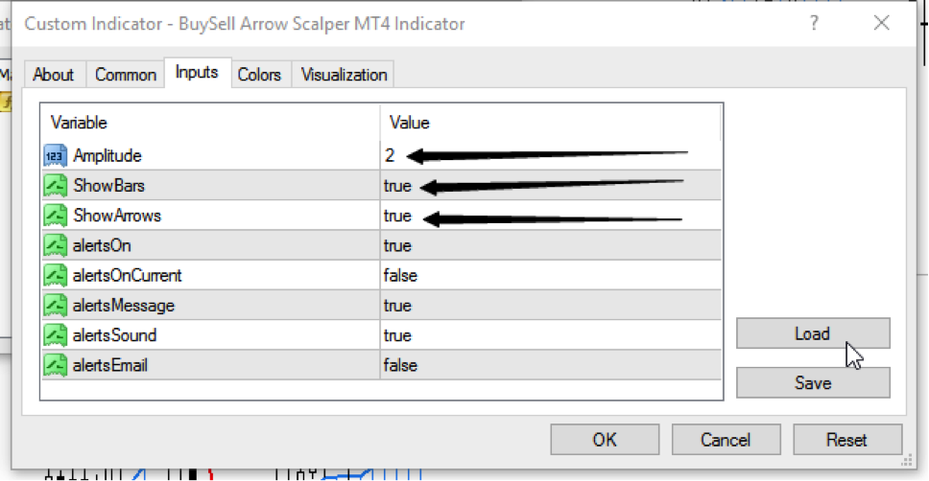
Task: Close the Custom Indicator dialog
Action: (882, 23)
